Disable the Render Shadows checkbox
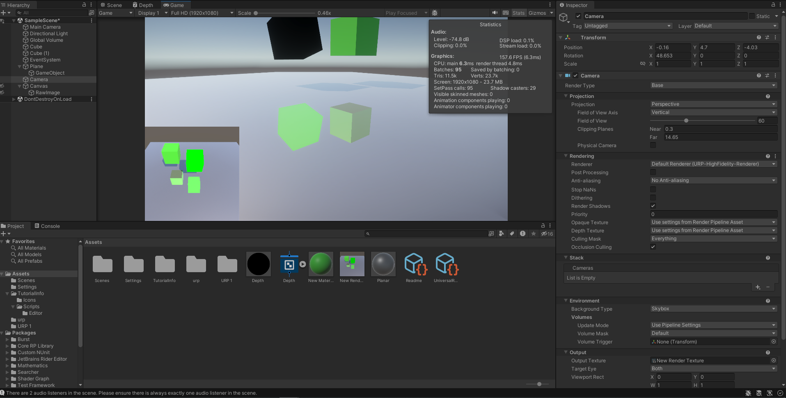 coord(653,206)
